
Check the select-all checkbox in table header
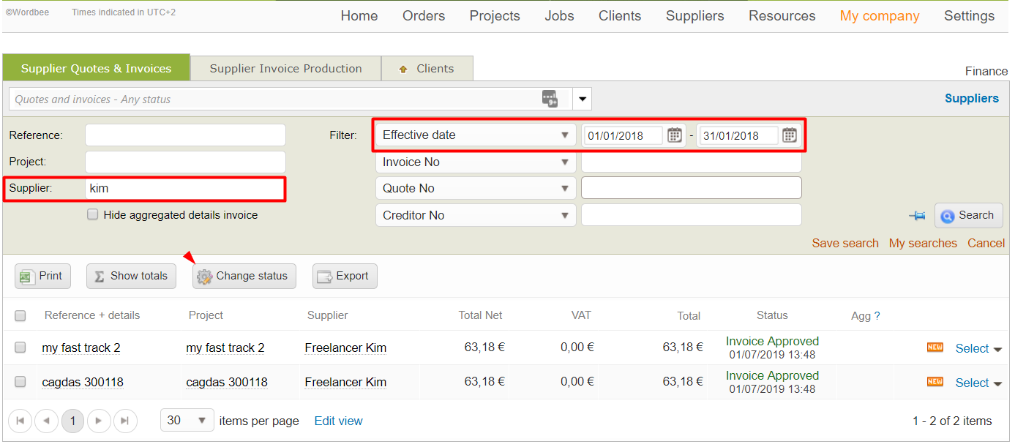[20, 316]
